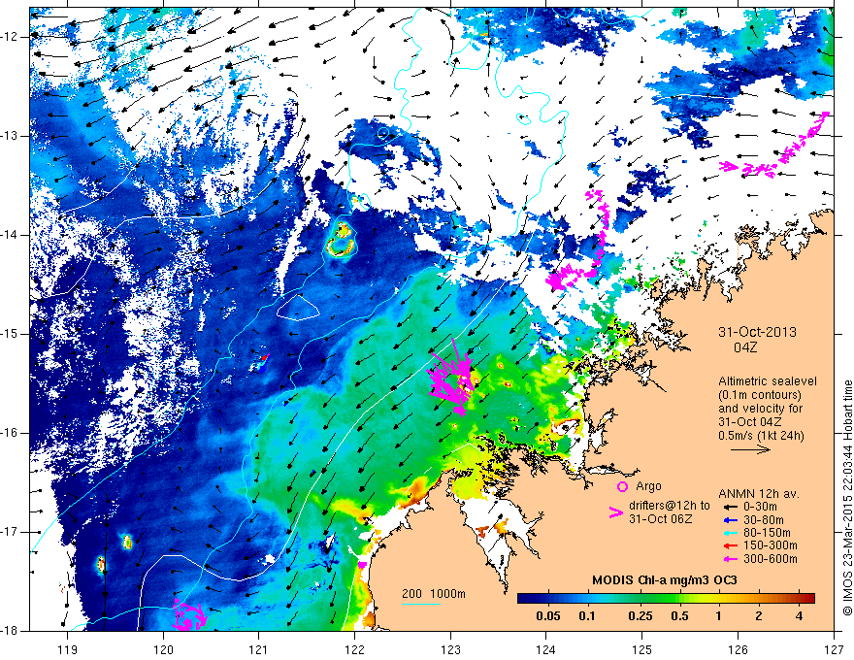Click the longitude axis label '127'
Screen dimensions: 854x660
[834, 650]
